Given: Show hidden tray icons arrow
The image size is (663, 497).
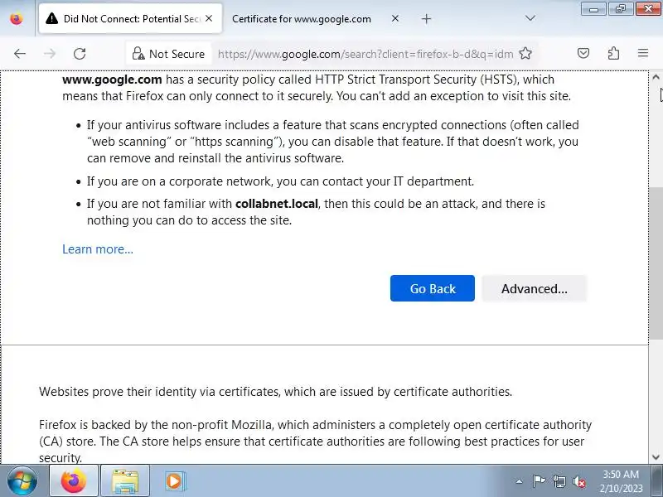Looking at the screenshot, I should pos(520,481).
